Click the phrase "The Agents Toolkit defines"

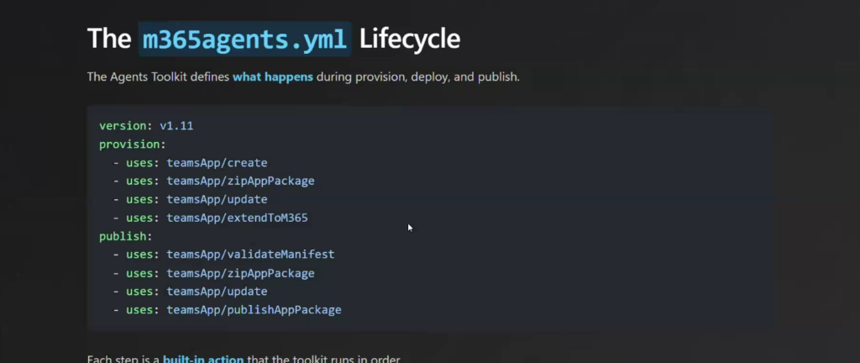coord(158,76)
